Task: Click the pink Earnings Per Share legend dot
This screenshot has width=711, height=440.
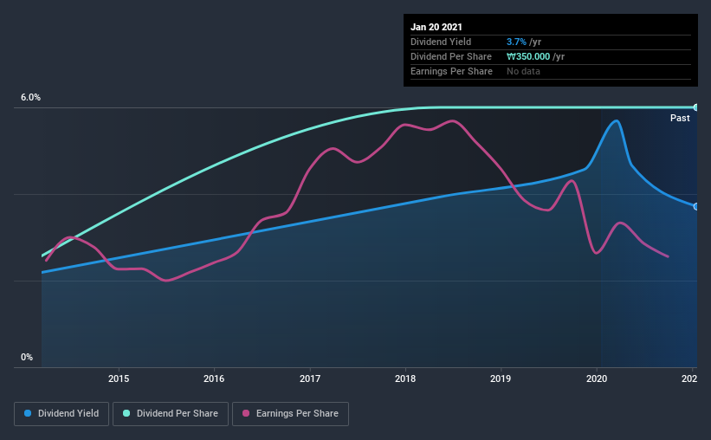Action: (246, 413)
